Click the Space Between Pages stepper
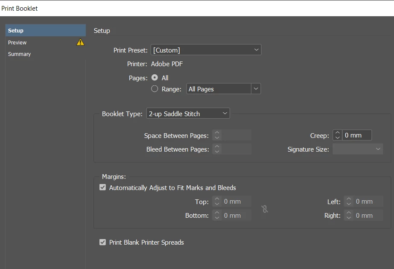Screen dimensions: 394x269 pos(217,135)
